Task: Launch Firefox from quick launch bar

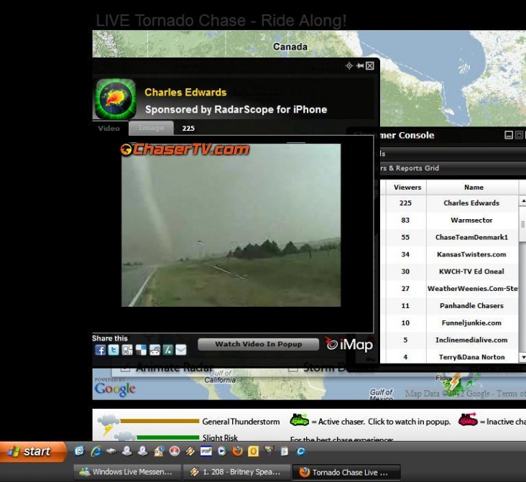Action: click(x=238, y=451)
